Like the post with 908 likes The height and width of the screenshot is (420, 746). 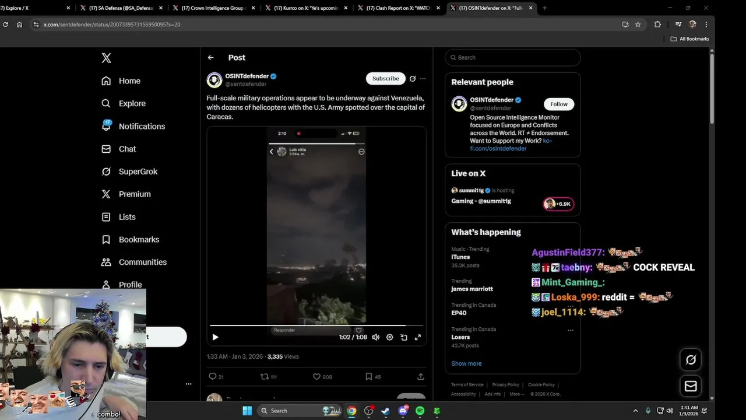[317, 377]
